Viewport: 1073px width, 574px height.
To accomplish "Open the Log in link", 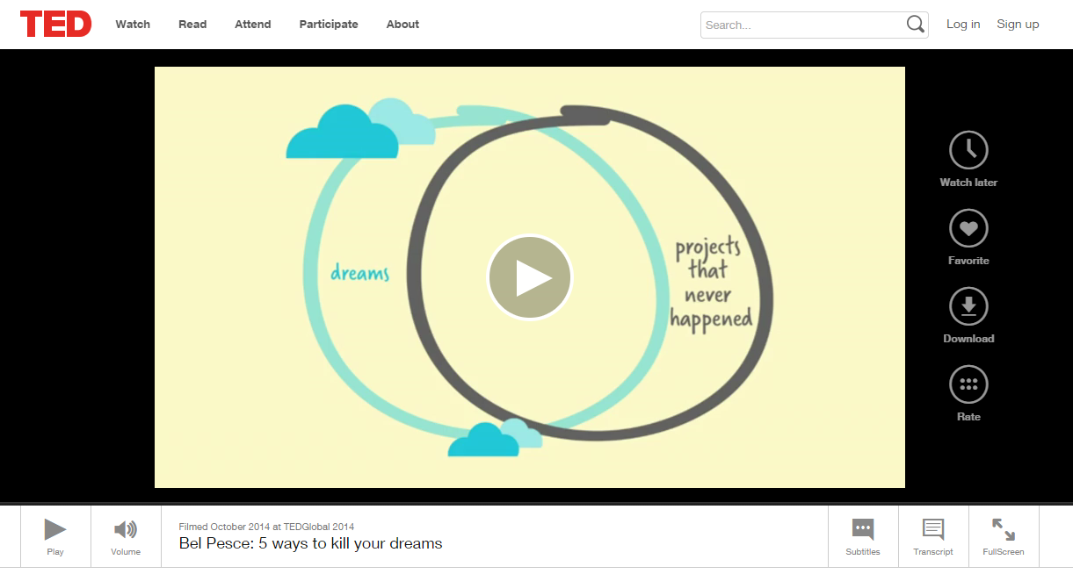I will pyautogui.click(x=963, y=25).
